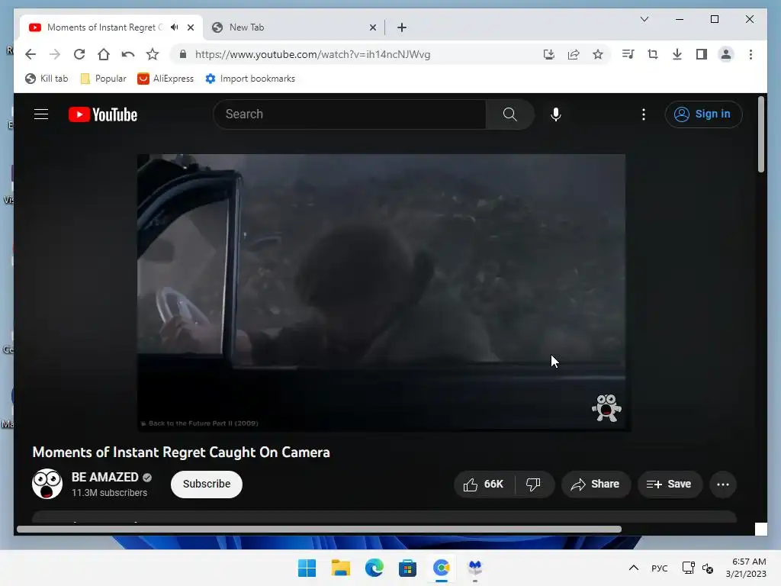Open the Popular bookmarks folder
The width and height of the screenshot is (781, 586).
coord(104,79)
